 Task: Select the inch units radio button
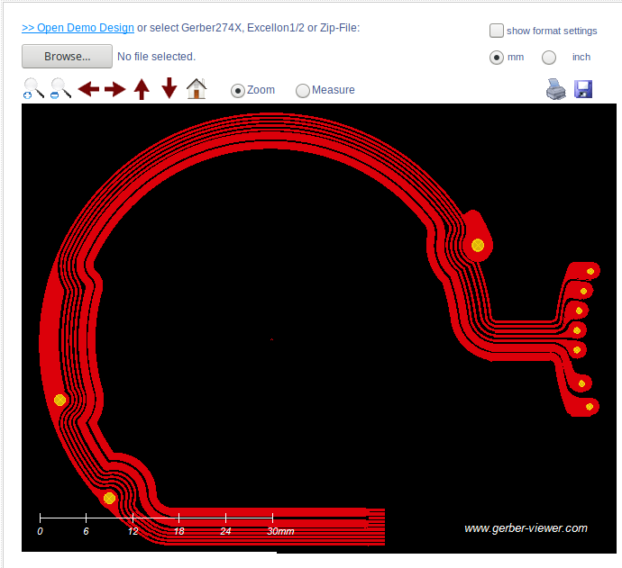tap(549, 58)
